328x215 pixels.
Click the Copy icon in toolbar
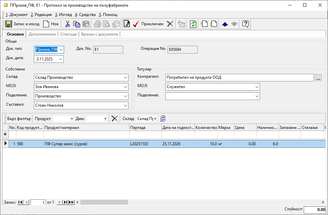77,24
